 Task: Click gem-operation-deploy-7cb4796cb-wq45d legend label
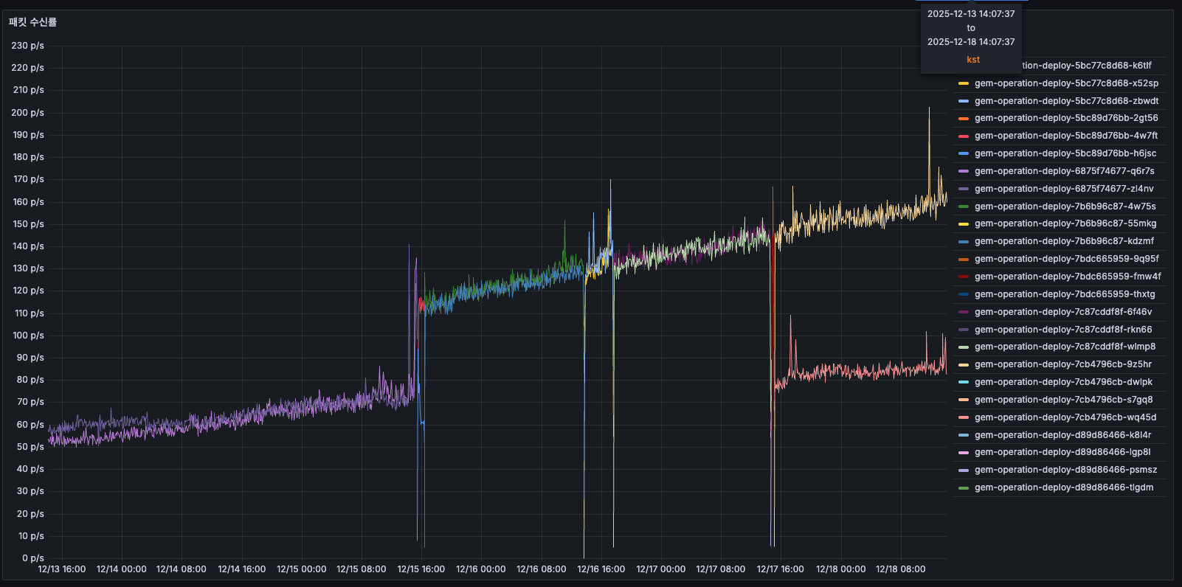(x=1065, y=417)
